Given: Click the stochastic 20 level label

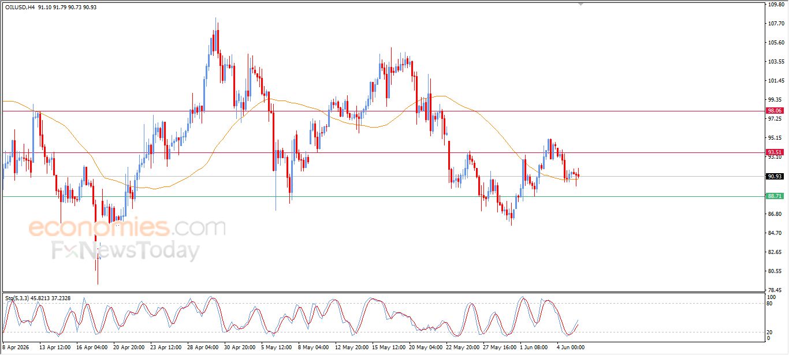Looking at the screenshot, I should pos(770,332).
